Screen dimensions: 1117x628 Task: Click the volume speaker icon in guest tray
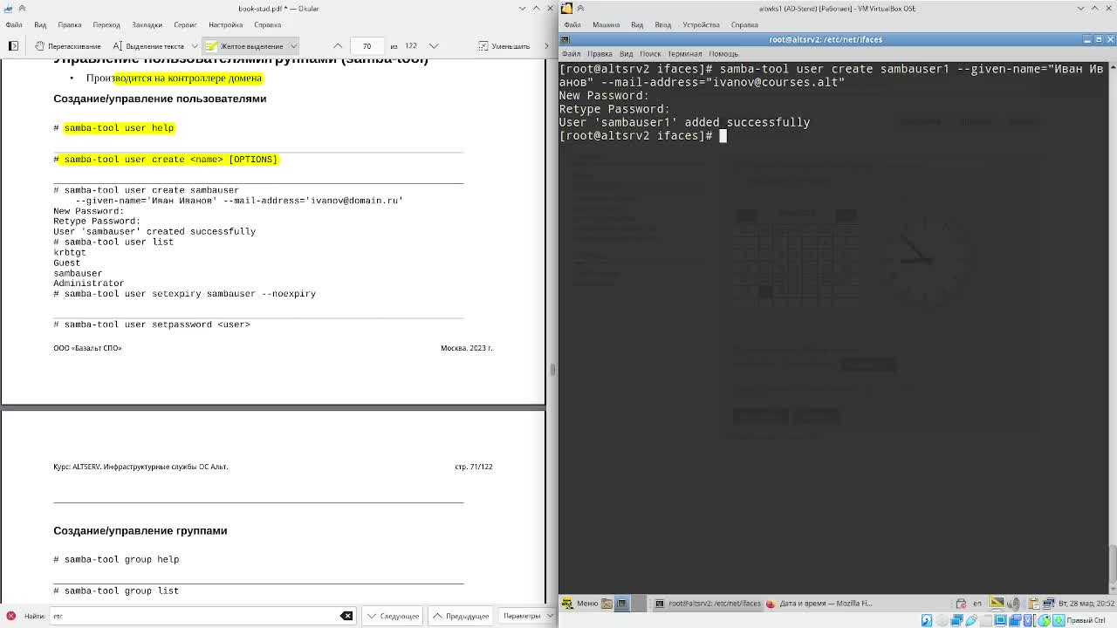tap(1013, 603)
